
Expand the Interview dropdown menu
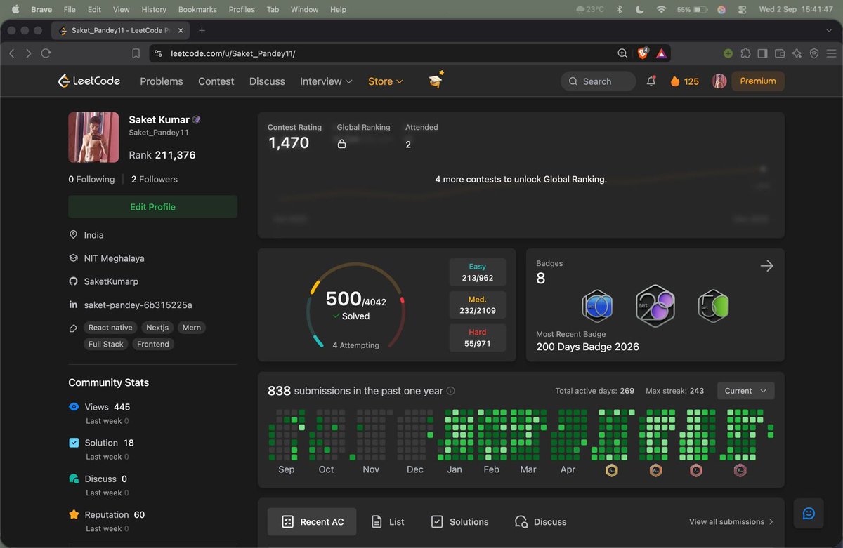(x=326, y=81)
